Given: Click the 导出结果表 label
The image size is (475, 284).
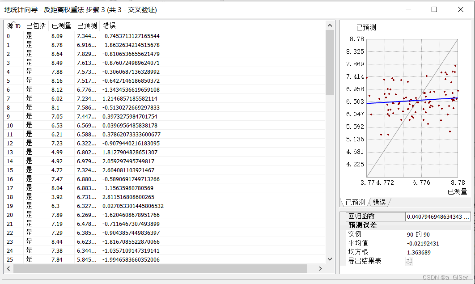Looking at the screenshot, I should (x=365, y=261).
